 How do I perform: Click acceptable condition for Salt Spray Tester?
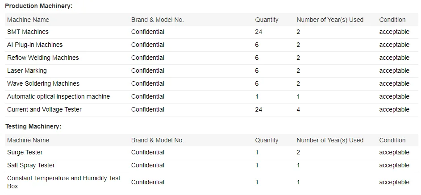[x=394, y=165]
